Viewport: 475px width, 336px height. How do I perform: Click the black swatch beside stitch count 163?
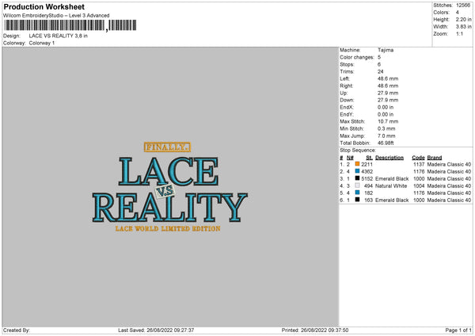(x=358, y=200)
